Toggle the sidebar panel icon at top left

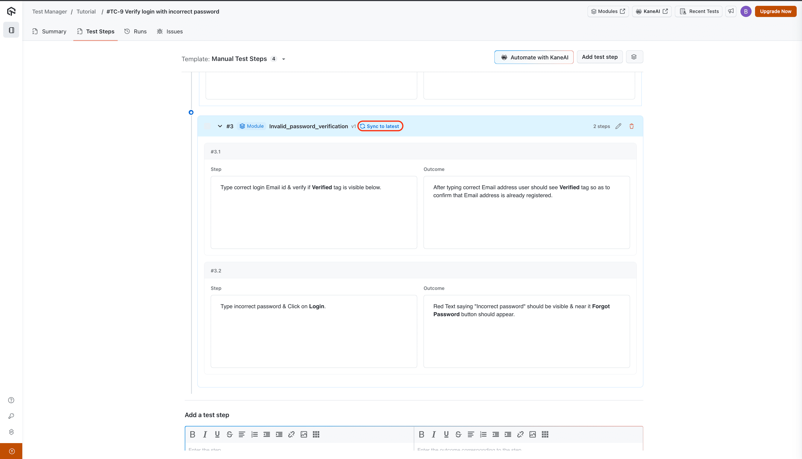(x=11, y=30)
